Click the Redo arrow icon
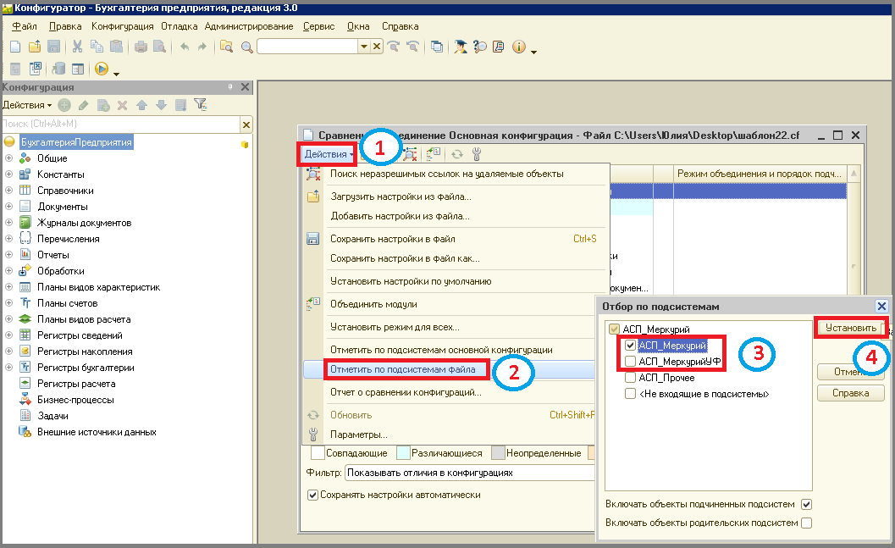Screen dimensions: 895x548 click(x=202, y=47)
